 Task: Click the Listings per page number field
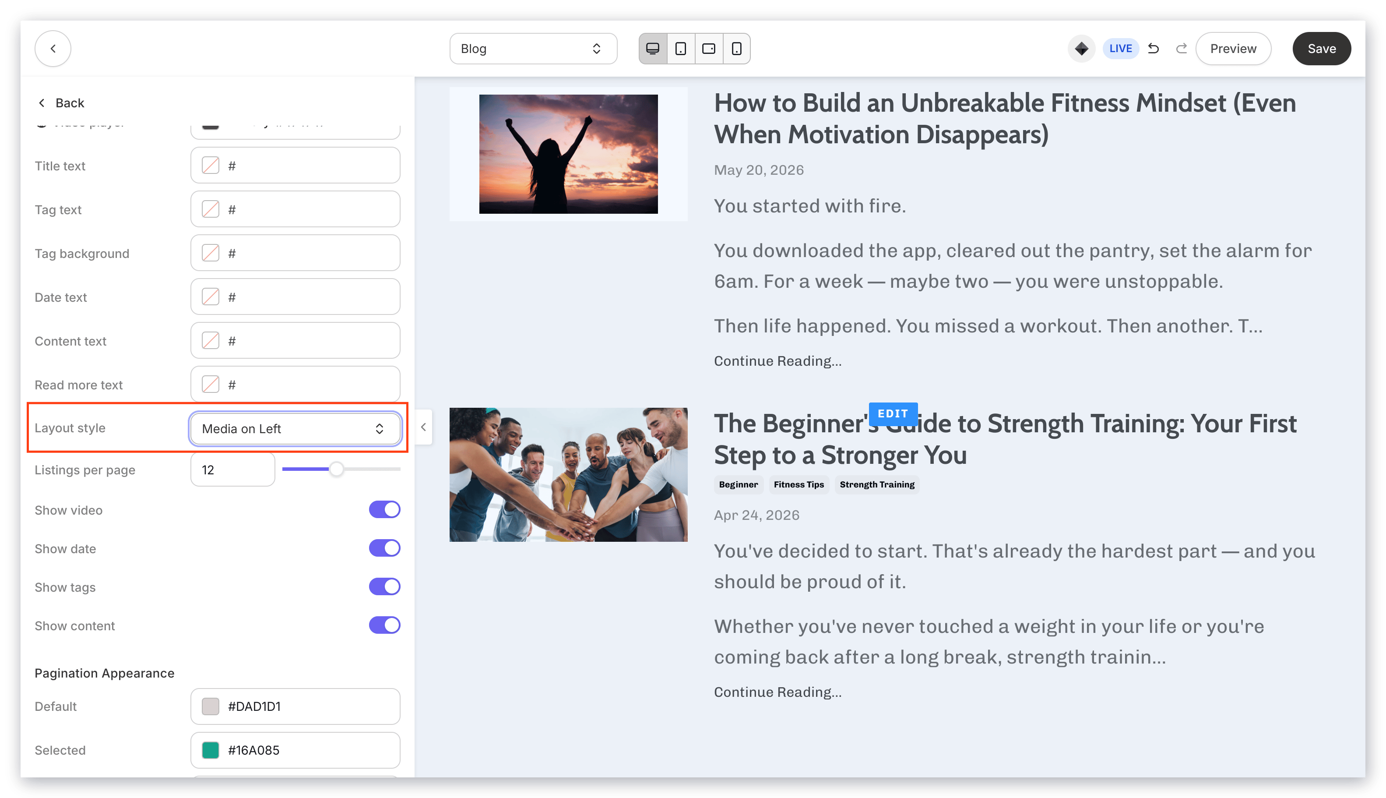click(232, 470)
